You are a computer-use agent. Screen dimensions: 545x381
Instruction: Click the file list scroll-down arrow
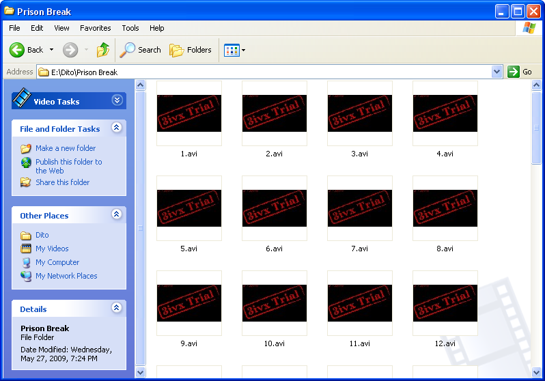click(x=537, y=372)
